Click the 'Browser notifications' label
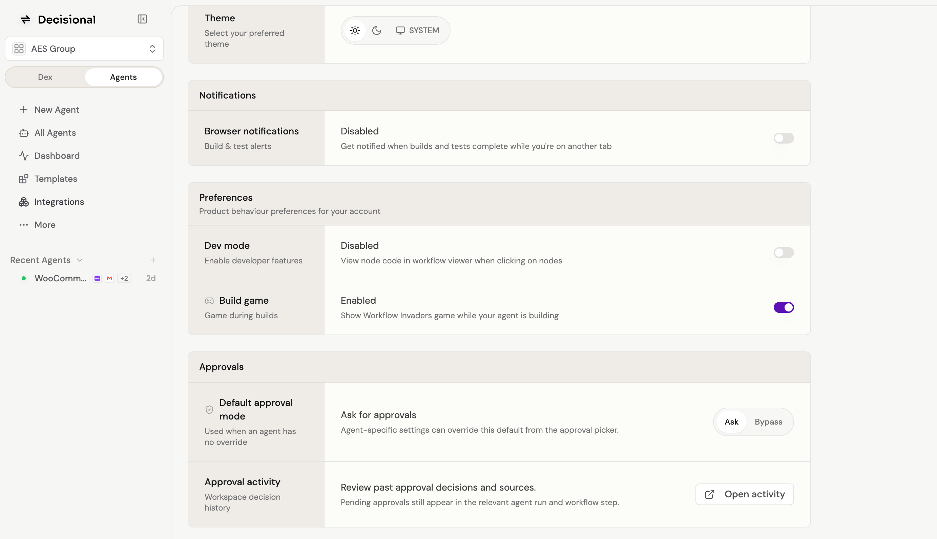The width and height of the screenshot is (937, 539). (251, 131)
